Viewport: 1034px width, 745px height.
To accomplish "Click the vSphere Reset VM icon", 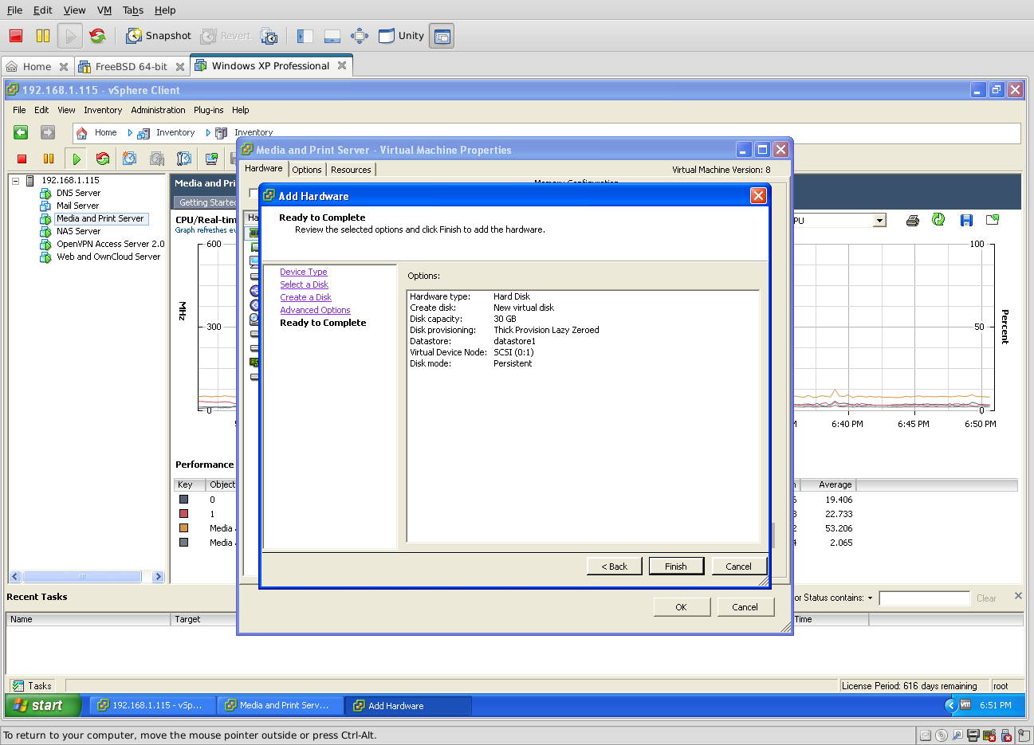I will coord(103,159).
